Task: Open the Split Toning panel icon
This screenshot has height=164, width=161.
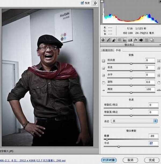Action: click(125, 40)
